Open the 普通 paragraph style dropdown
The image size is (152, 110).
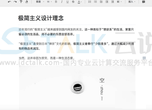coord(40,2)
